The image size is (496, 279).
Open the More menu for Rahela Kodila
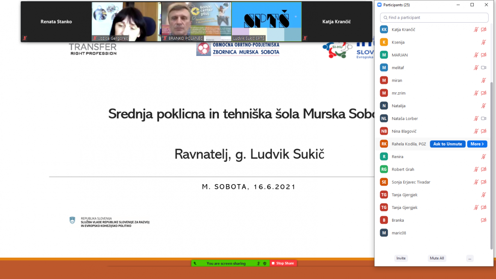pyautogui.click(x=477, y=144)
